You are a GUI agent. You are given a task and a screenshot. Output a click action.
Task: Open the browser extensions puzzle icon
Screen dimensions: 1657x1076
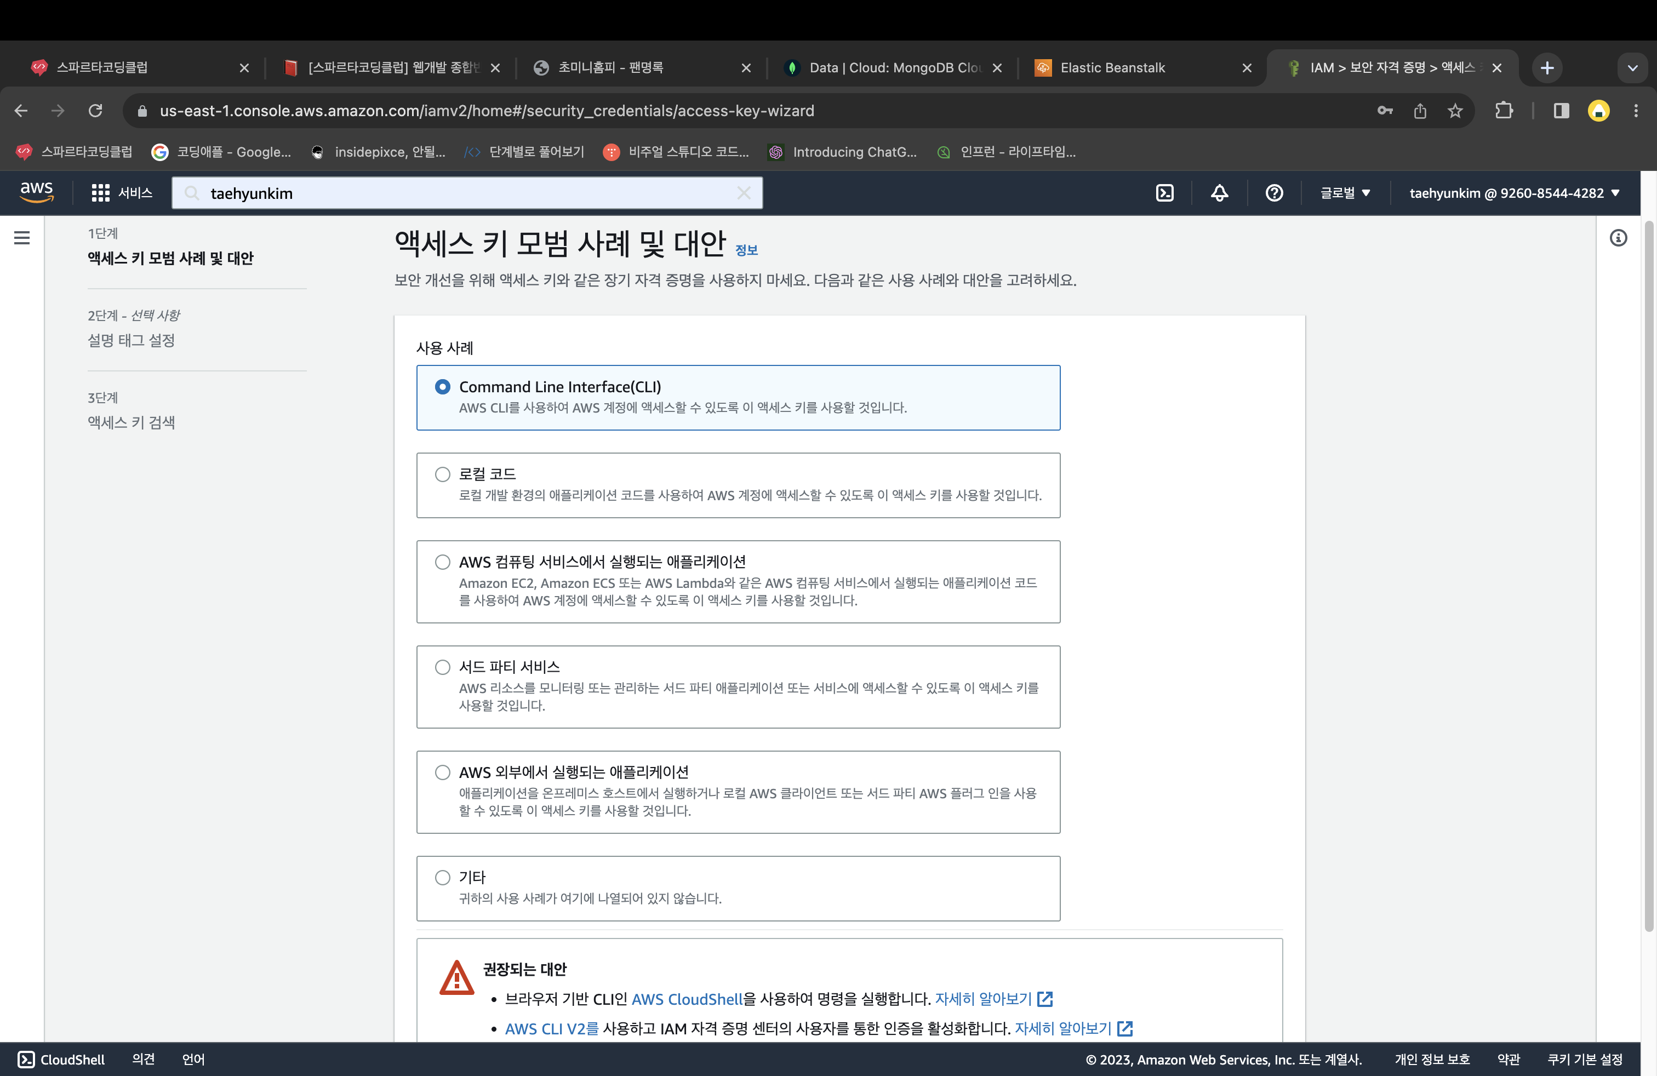1504,111
